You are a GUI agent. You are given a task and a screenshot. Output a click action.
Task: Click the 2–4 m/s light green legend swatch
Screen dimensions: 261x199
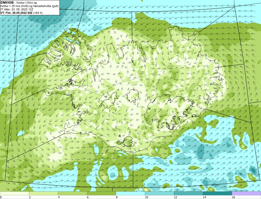(43, 193)
